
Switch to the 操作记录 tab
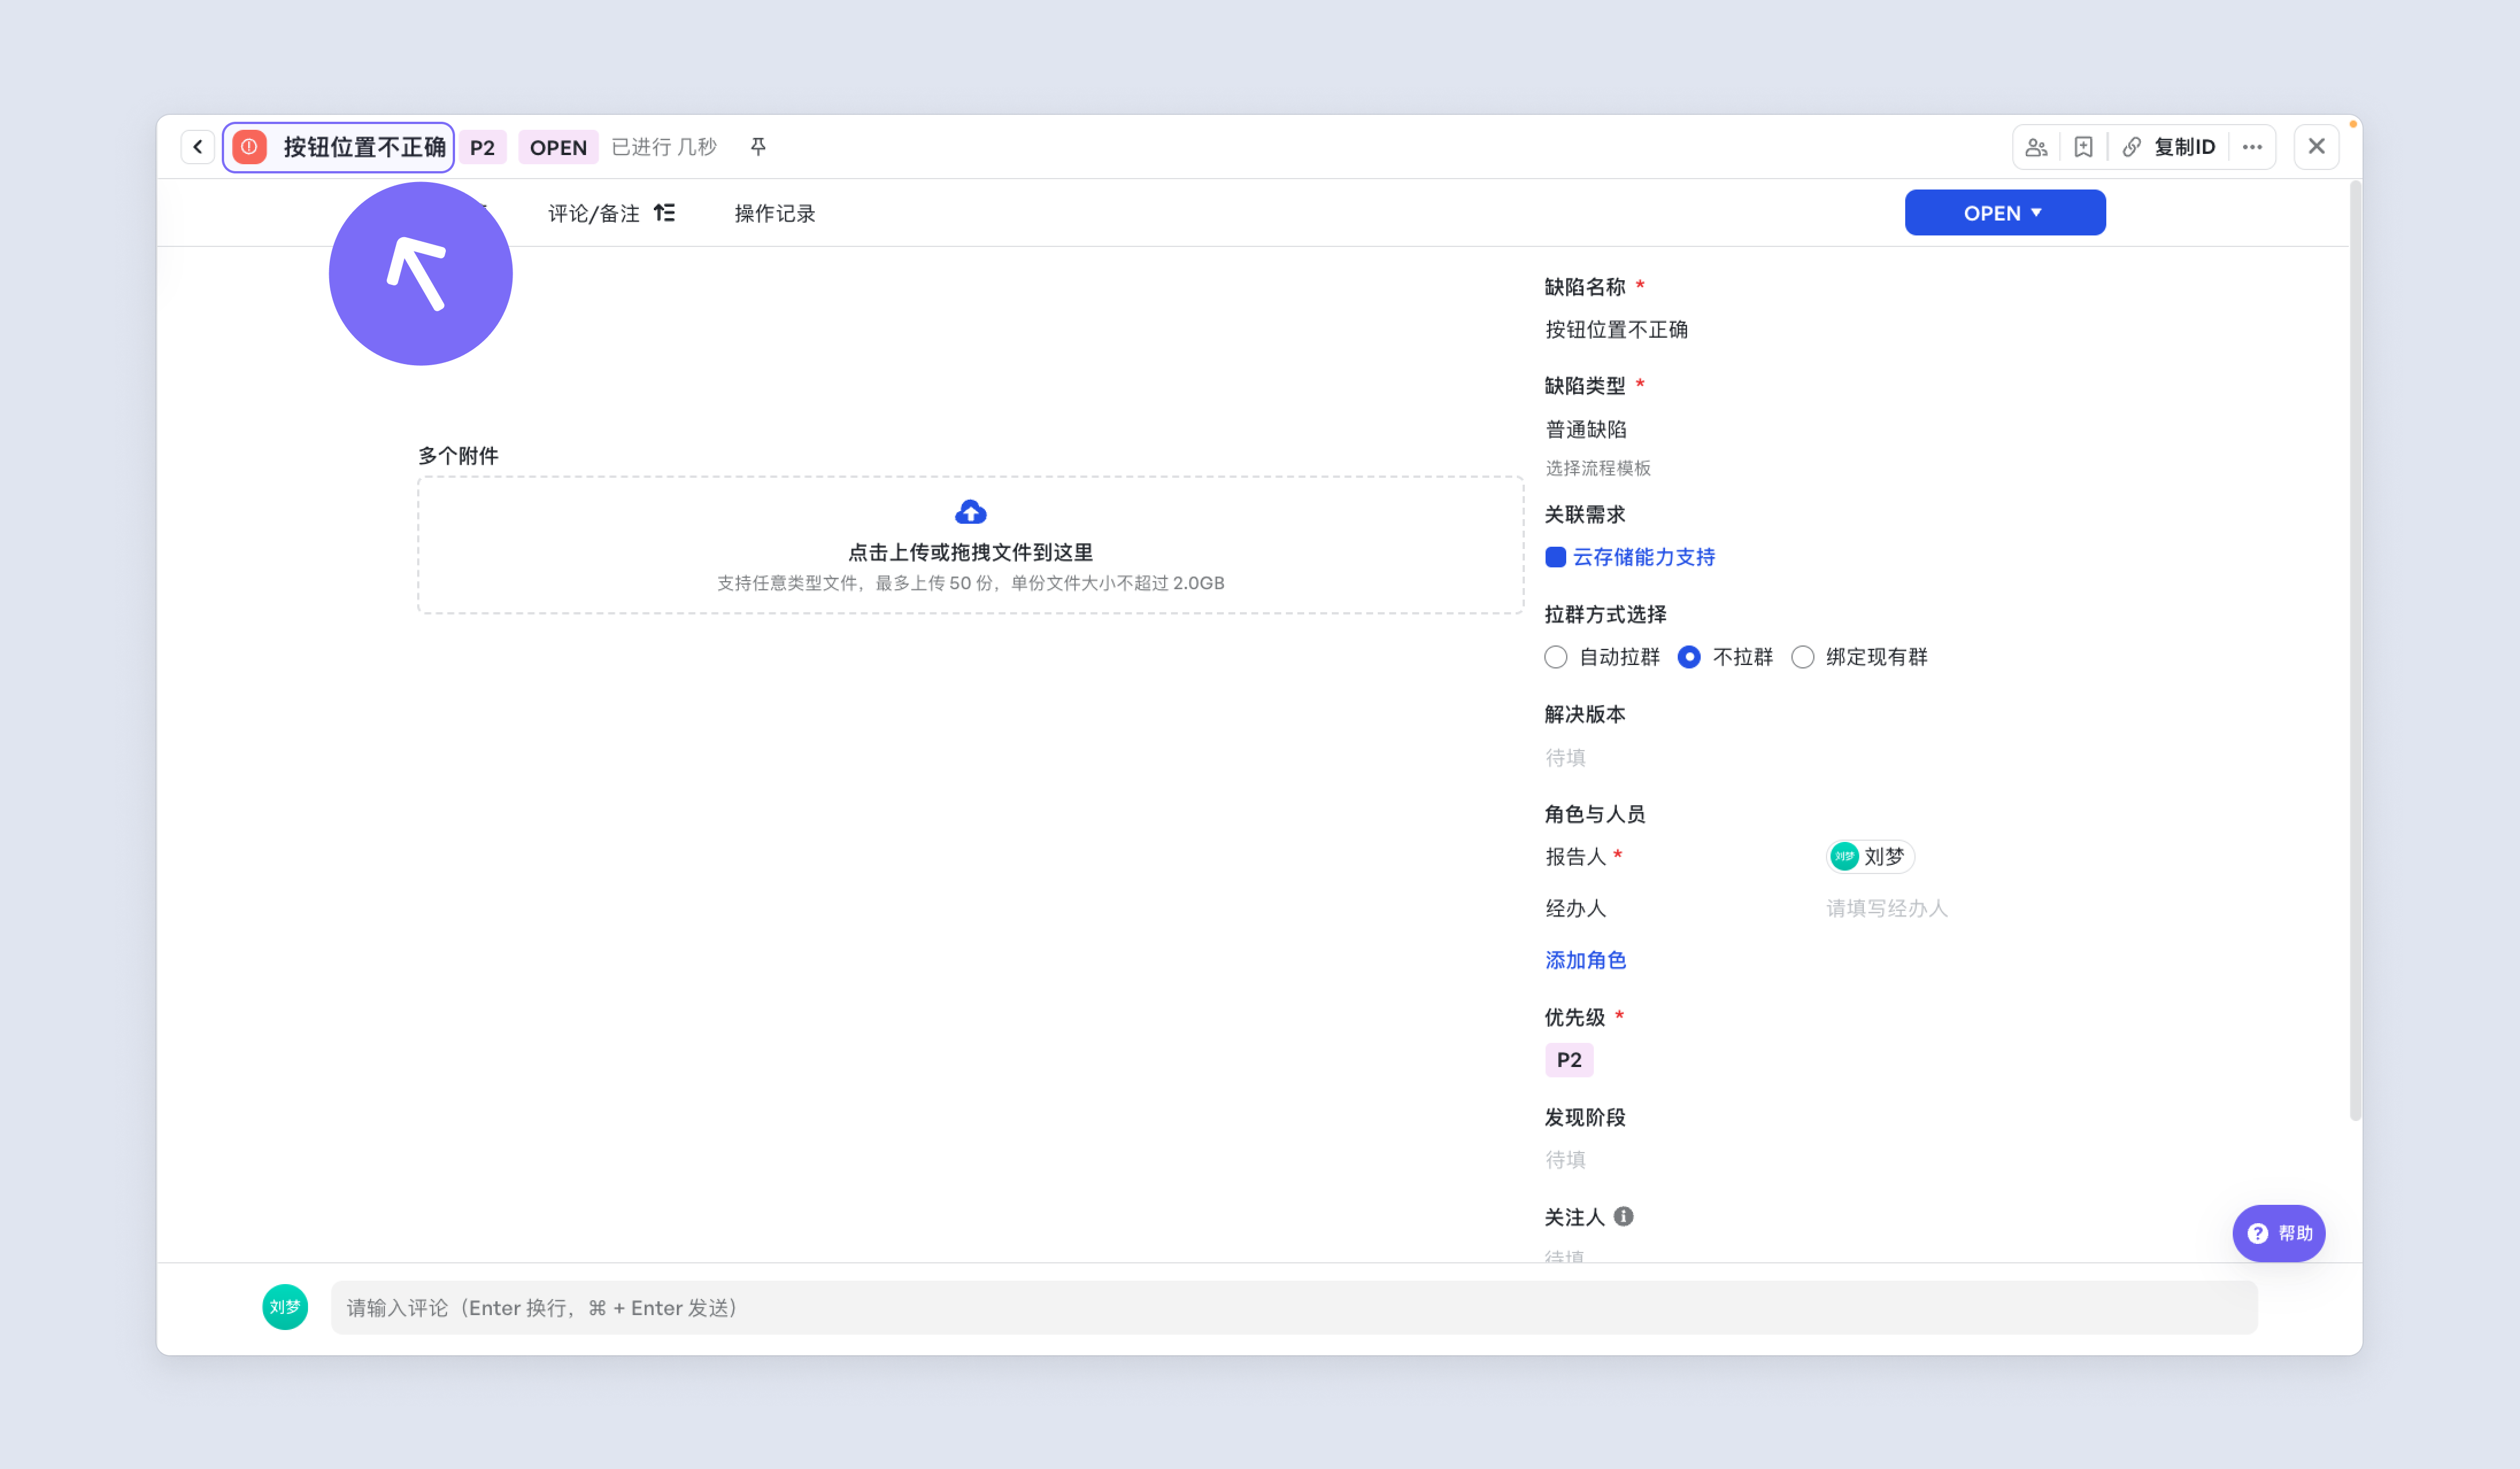pos(775,214)
